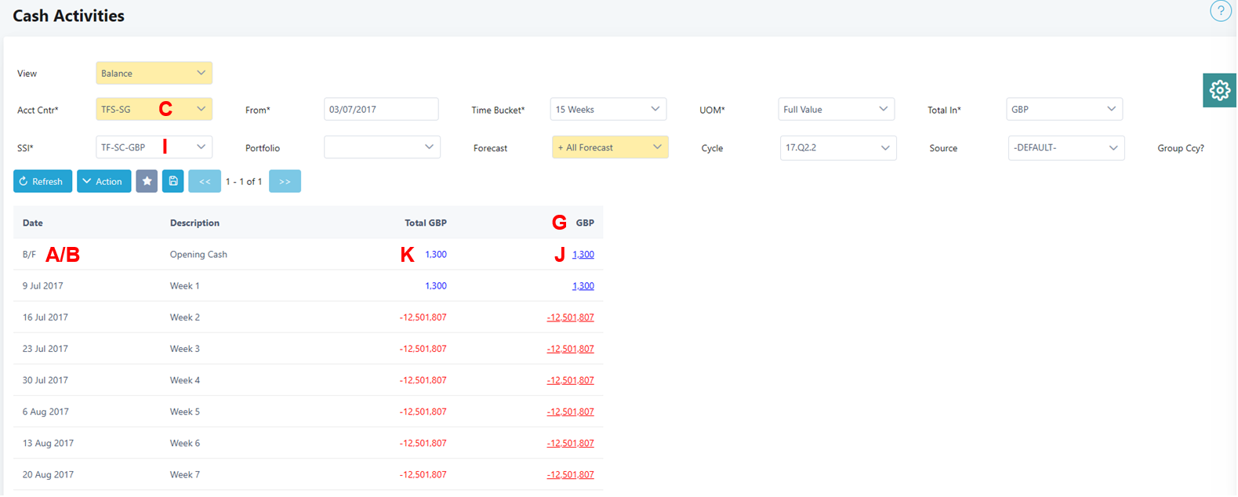Click the save disk icon
1238x497 pixels.
click(173, 181)
